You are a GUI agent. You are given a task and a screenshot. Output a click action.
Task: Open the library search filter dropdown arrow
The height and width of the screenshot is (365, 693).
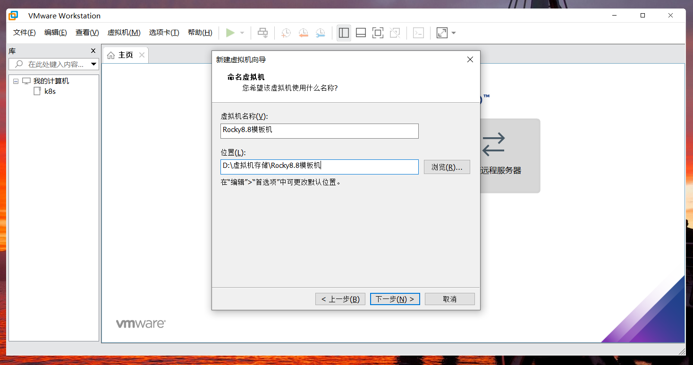click(93, 64)
